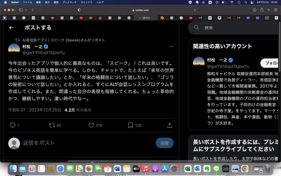Open 村松 一之 profile avatar in post
Screen dimensions: 281x176
14,50
